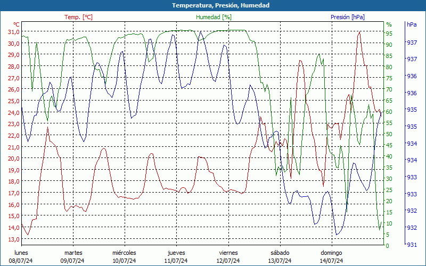This screenshot has height=266, width=426.
Task: Click "25,0" on the temperature axis
Action: 14,101
